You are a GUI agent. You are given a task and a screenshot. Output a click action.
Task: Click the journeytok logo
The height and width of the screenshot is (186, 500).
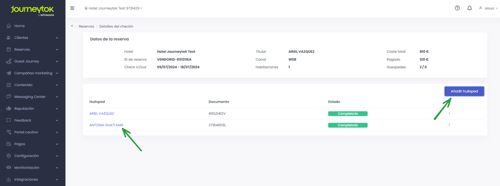tap(32, 10)
